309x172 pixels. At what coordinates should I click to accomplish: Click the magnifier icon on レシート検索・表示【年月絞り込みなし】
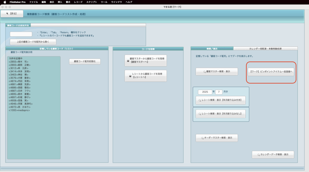pos(200,114)
